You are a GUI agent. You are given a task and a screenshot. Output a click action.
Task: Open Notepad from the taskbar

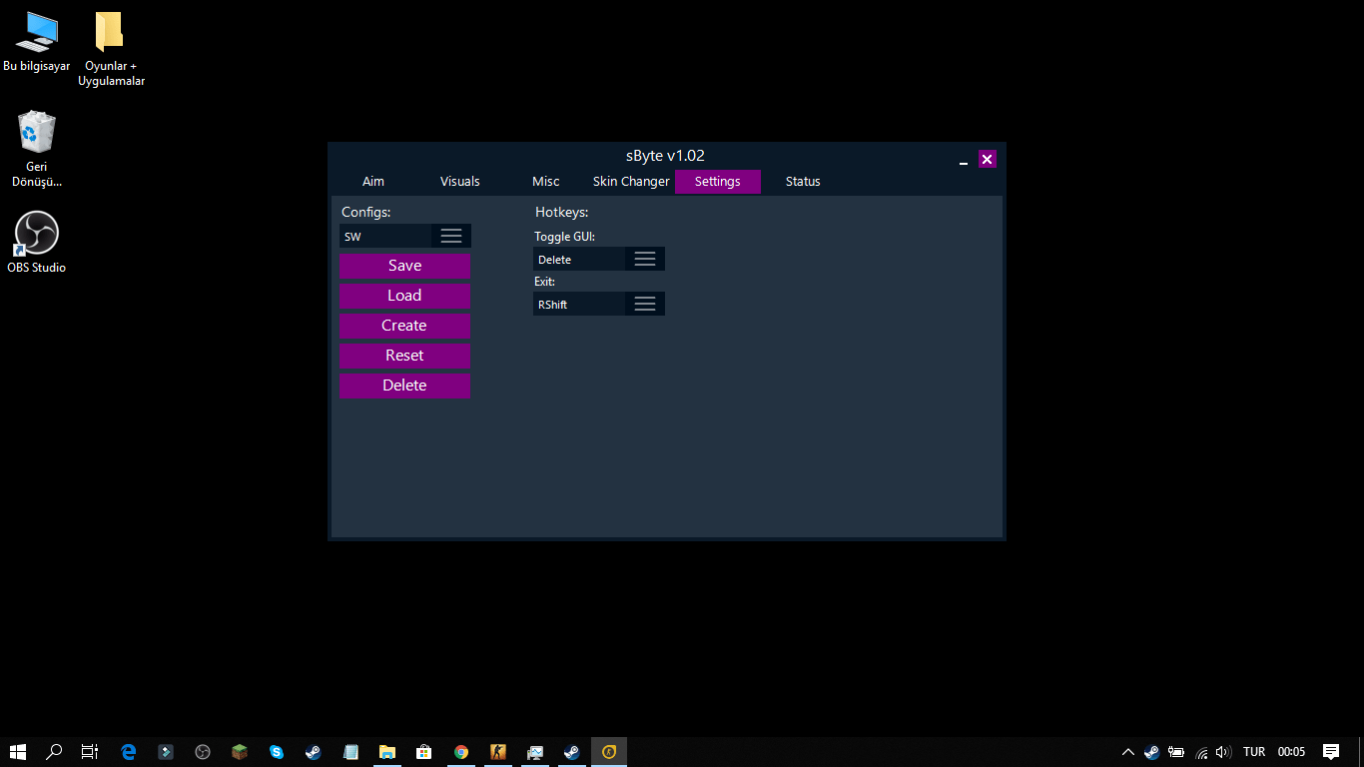tap(350, 752)
